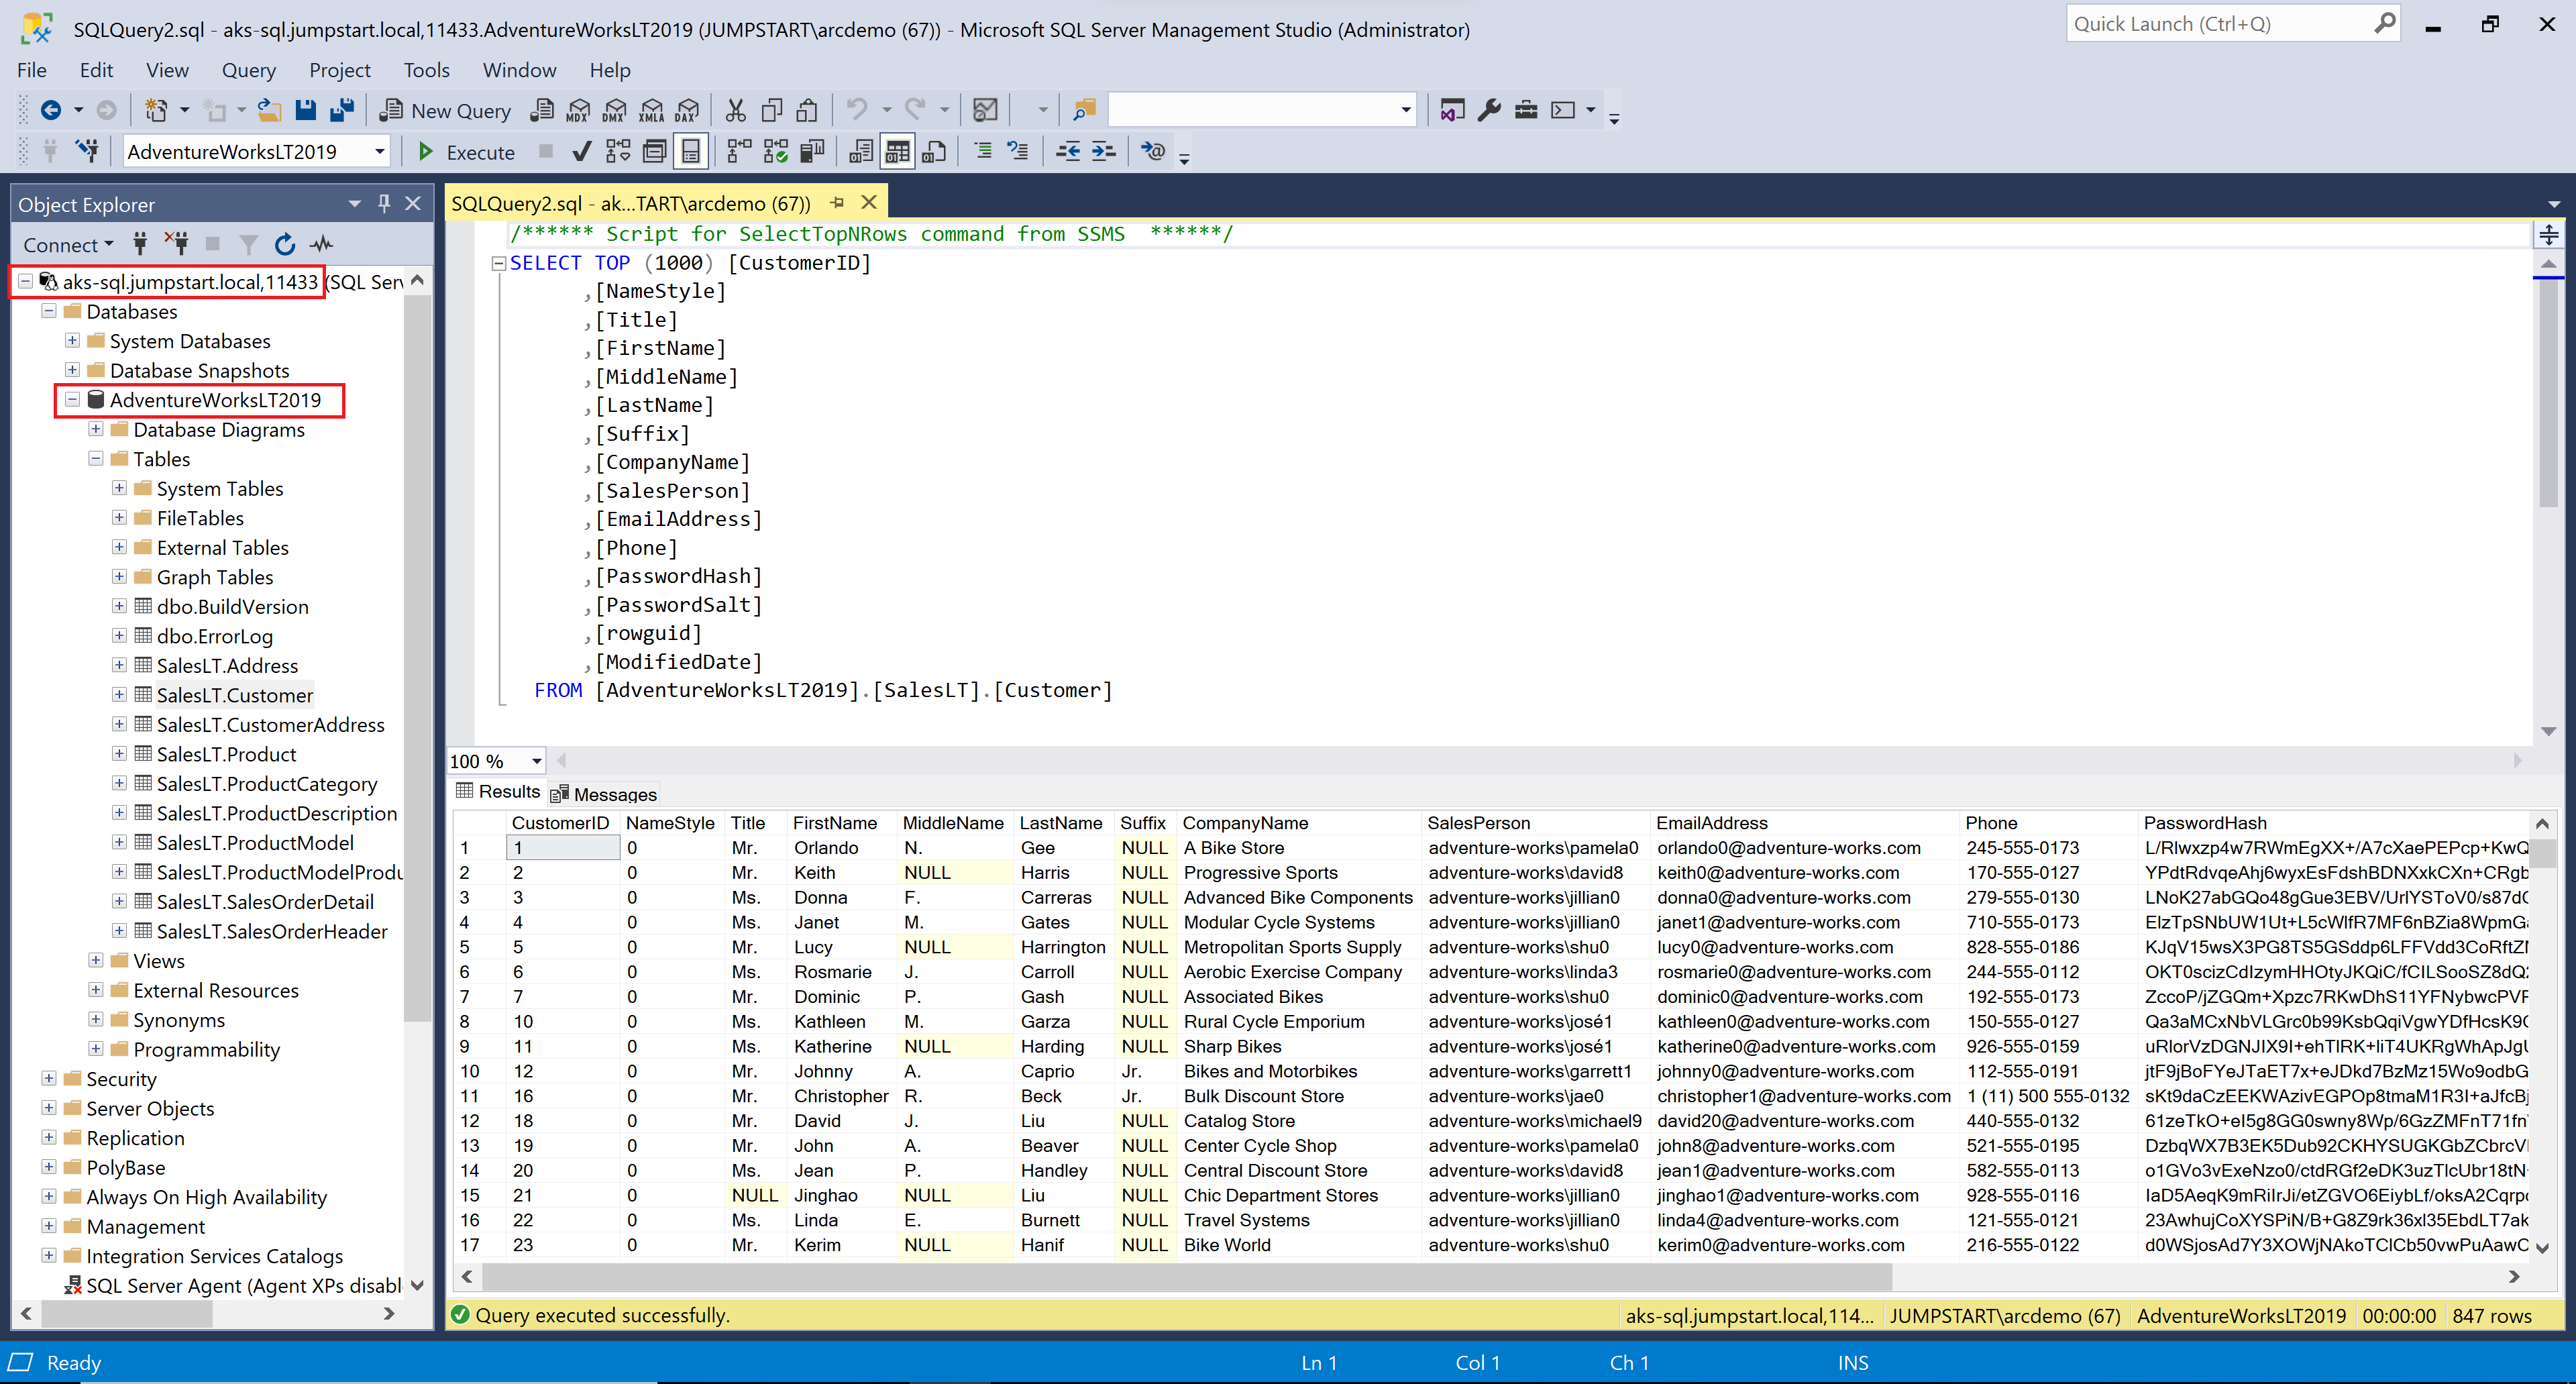Refresh Object Explorer with the refresh icon

285,244
